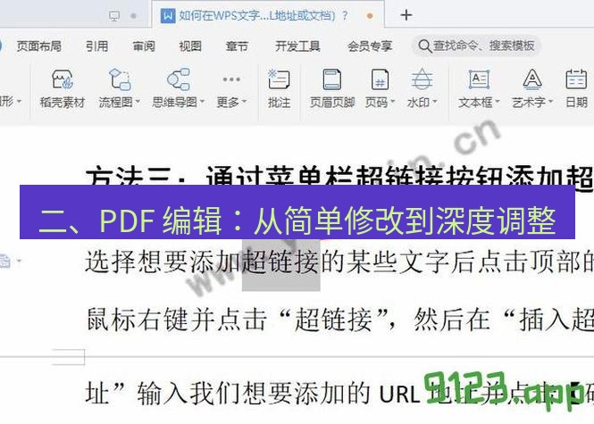Add a new tab with plus button

point(406,15)
